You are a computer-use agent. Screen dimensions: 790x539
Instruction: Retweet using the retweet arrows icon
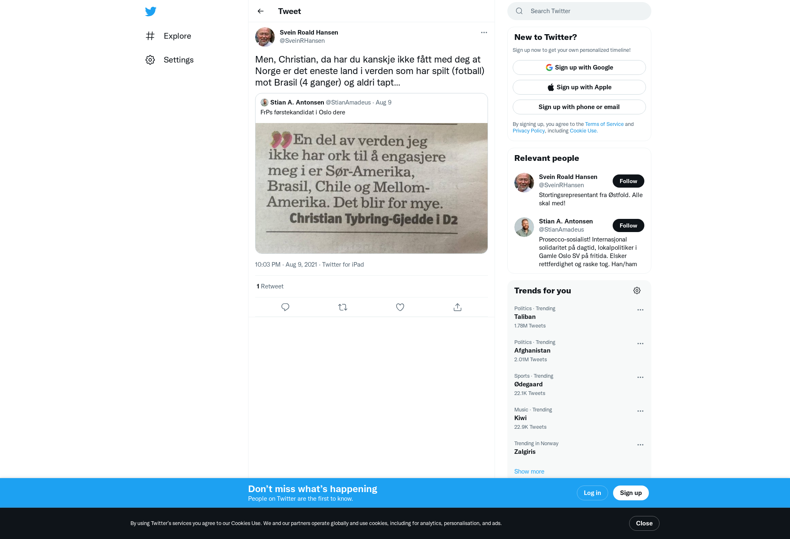point(343,307)
